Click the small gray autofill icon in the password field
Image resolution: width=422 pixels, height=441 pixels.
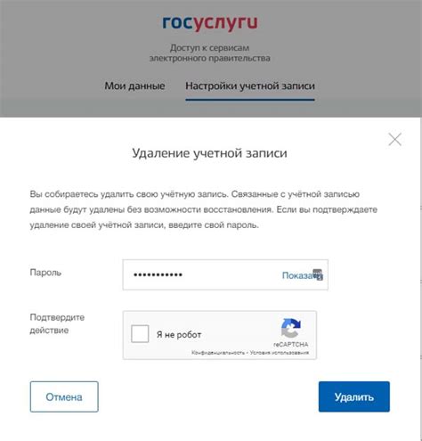(318, 274)
